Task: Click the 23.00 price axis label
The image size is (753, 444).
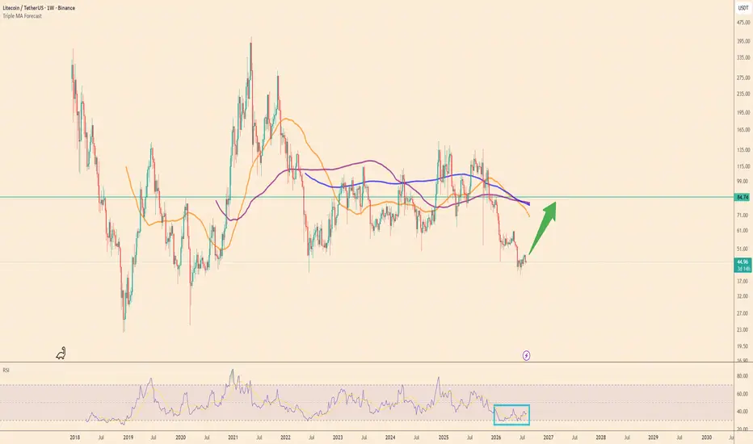Action: point(743,329)
